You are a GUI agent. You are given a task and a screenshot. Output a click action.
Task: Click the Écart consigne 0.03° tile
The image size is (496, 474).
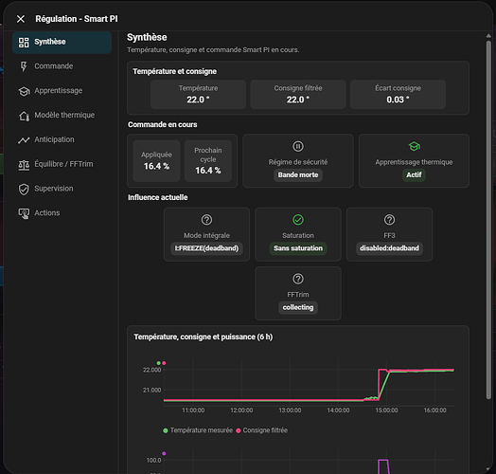(x=398, y=95)
